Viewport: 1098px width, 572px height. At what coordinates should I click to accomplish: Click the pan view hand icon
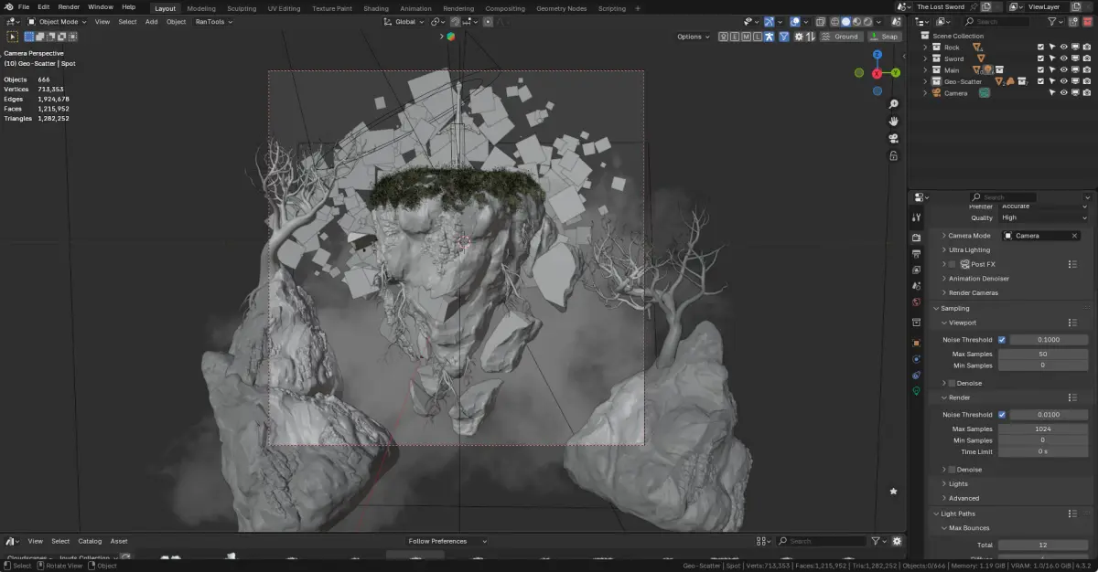(x=894, y=122)
